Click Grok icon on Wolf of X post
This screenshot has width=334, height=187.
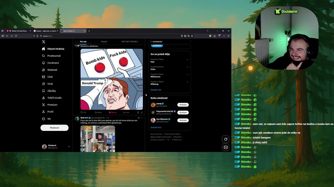pyautogui.click(x=139, y=118)
